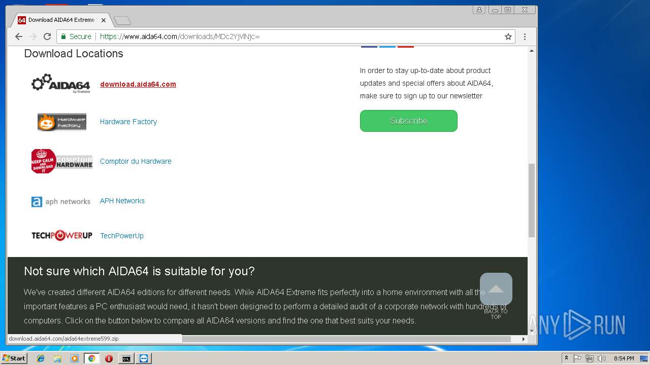Click scrollbar down arrow
650x365 pixels.
coord(532,331)
